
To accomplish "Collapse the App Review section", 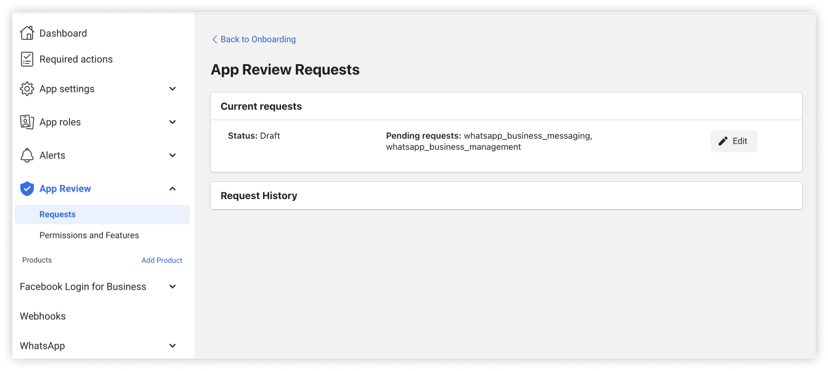I will coord(172,188).
